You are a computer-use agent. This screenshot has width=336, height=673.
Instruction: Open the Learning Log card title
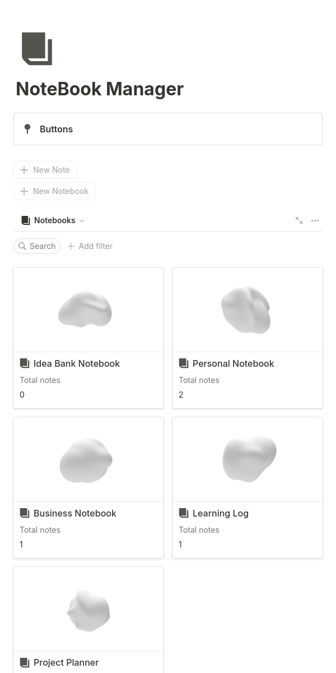(220, 513)
